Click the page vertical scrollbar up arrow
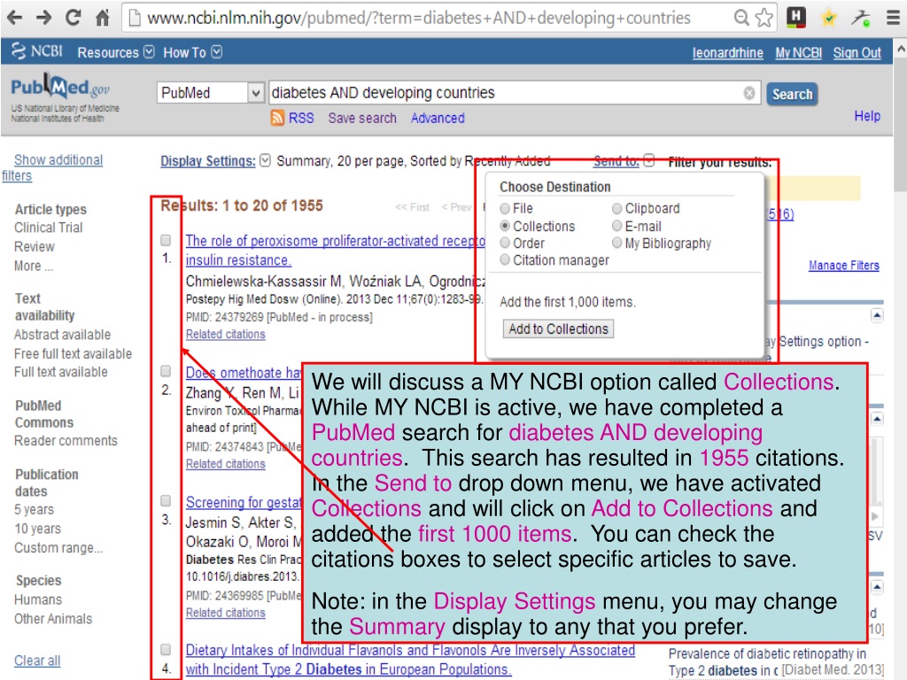This screenshot has width=907, height=680. (x=901, y=50)
